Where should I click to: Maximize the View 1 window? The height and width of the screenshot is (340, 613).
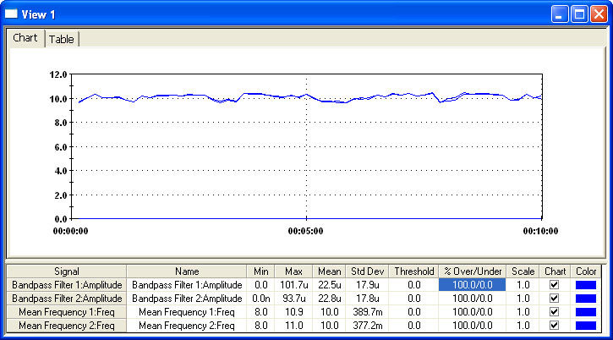click(579, 14)
